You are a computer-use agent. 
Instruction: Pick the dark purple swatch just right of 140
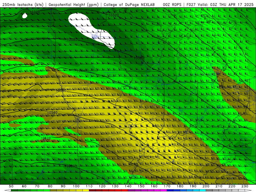[x=131, y=190]
